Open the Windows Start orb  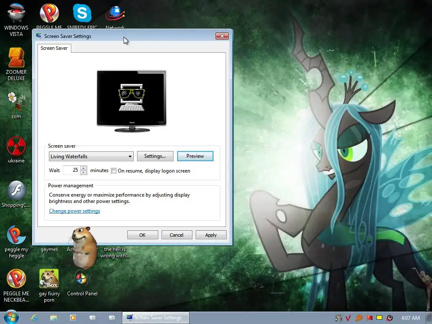(11, 317)
